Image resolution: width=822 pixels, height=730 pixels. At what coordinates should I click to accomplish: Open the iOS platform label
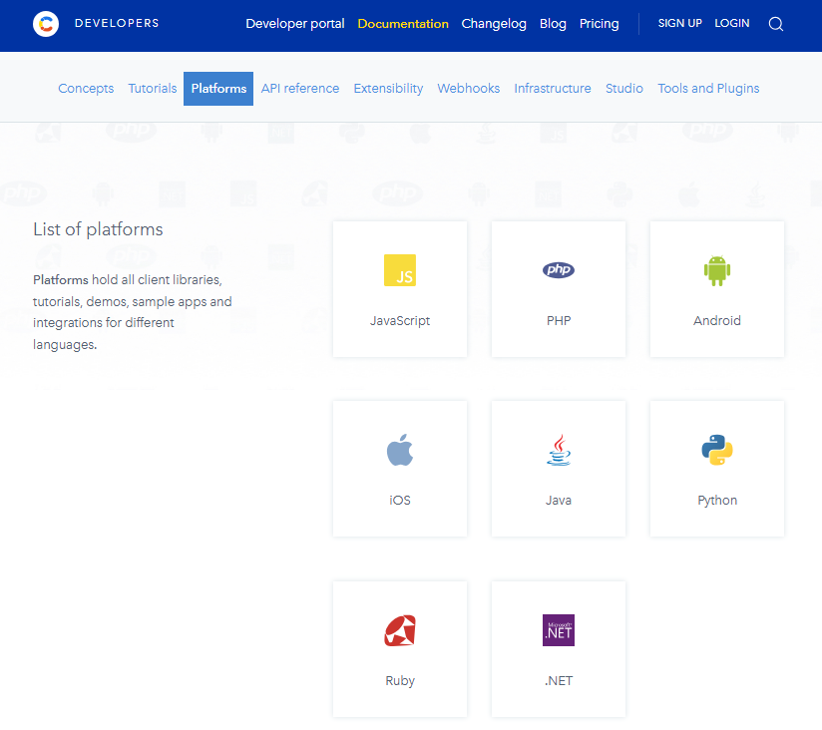tap(400, 501)
